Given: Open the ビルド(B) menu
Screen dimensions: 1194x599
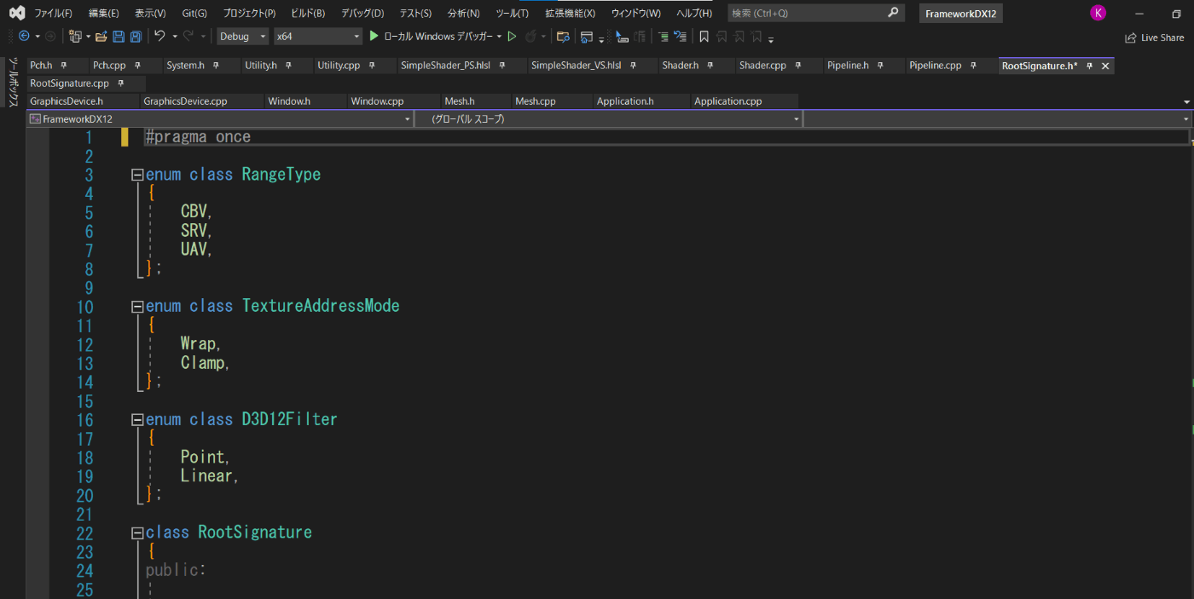Looking at the screenshot, I should tap(308, 13).
